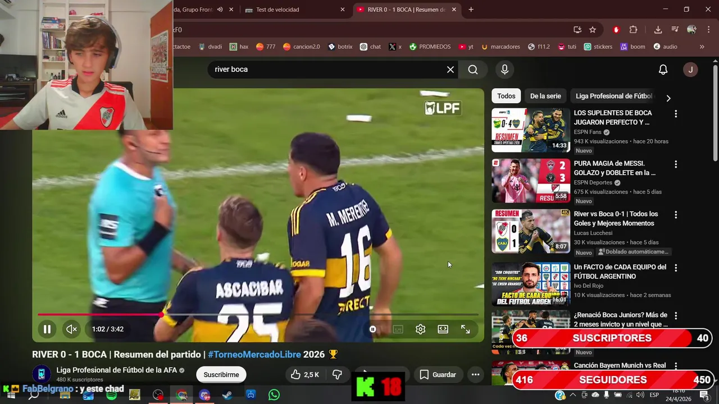Click the Suscribirme button
This screenshot has width=719, height=404.
tap(221, 375)
